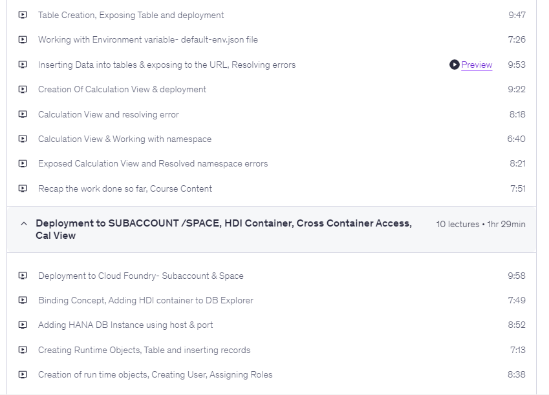Open Creating Runtime Objects, Table lecture
The height and width of the screenshot is (395, 549).
[144, 350]
